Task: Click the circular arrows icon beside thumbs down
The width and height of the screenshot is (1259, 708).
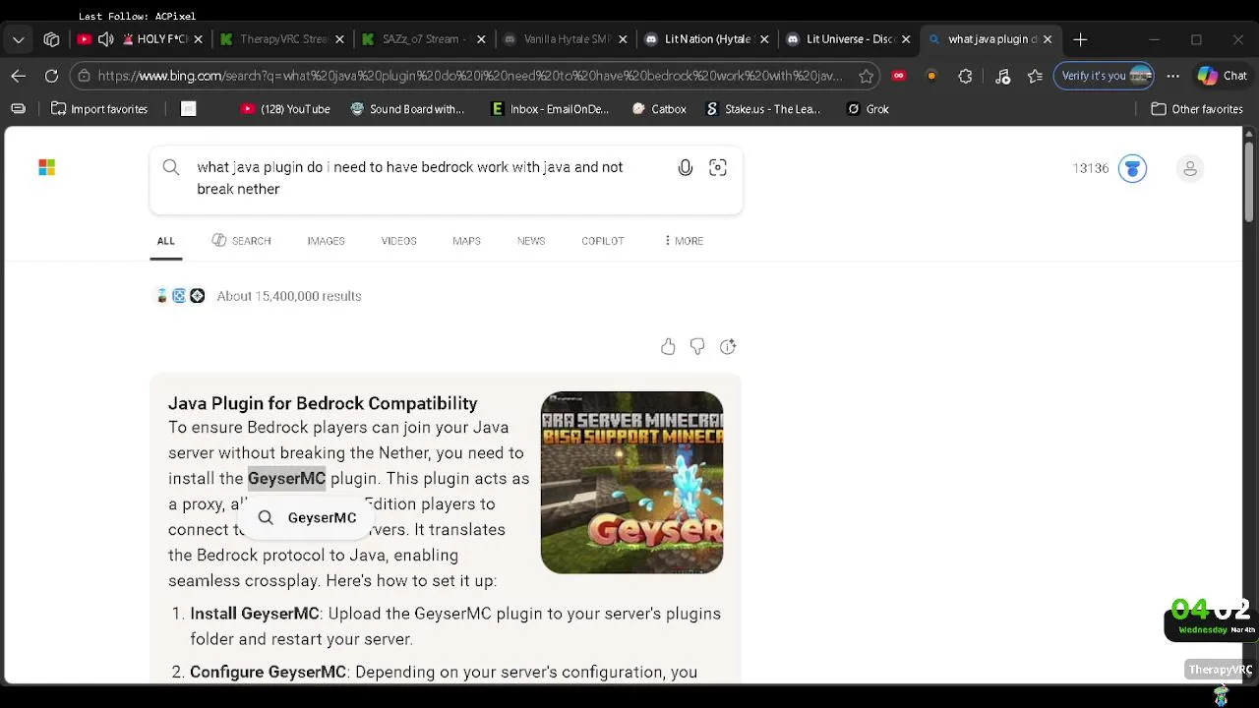Action: coord(728,346)
